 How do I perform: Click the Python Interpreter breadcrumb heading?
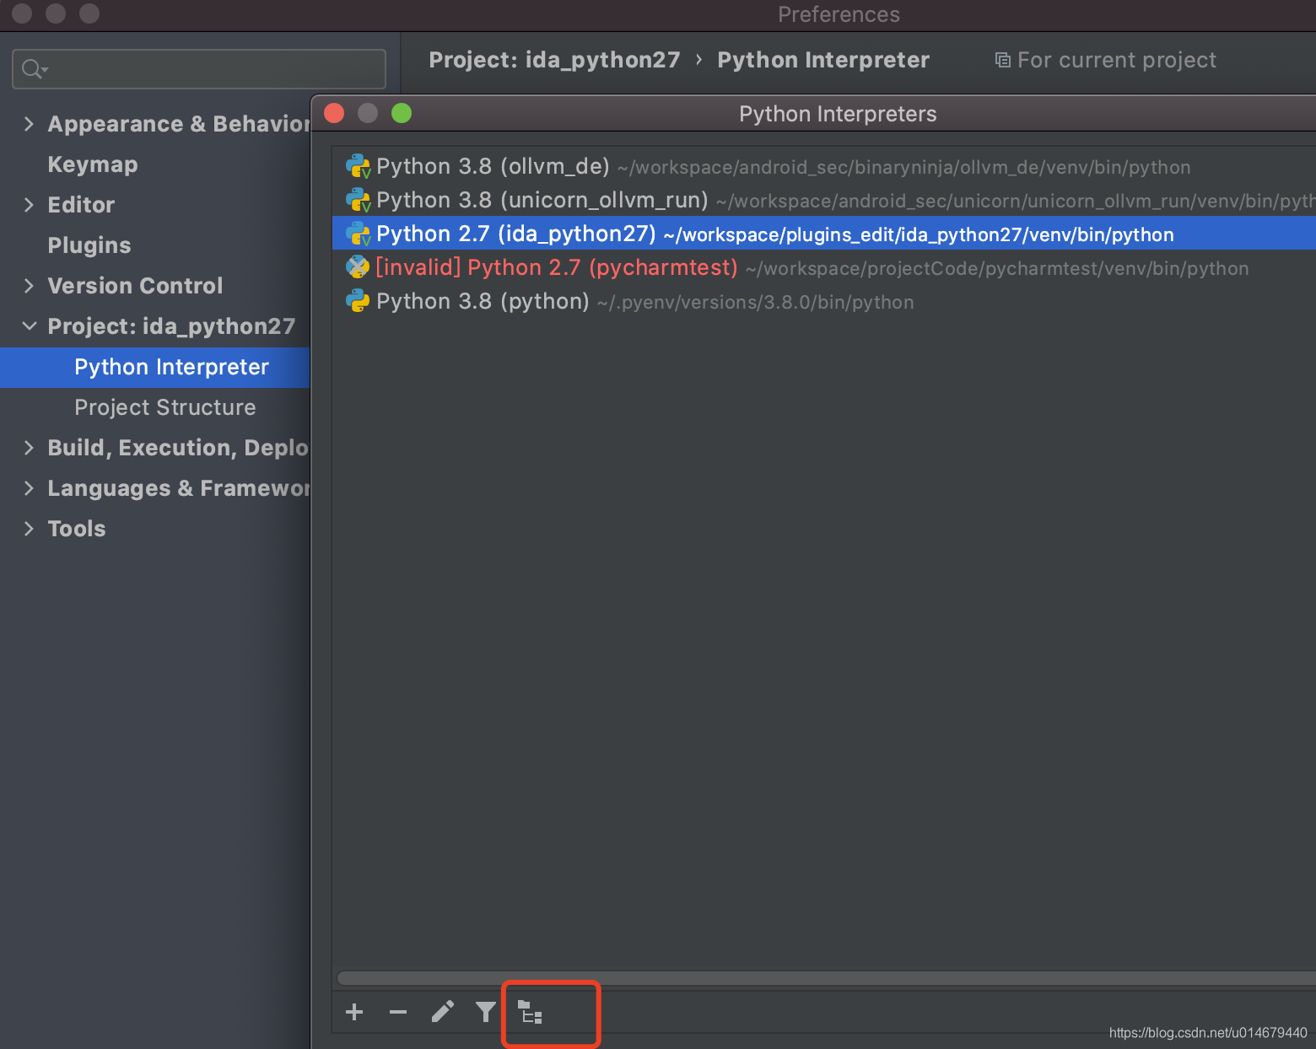[x=823, y=60]
